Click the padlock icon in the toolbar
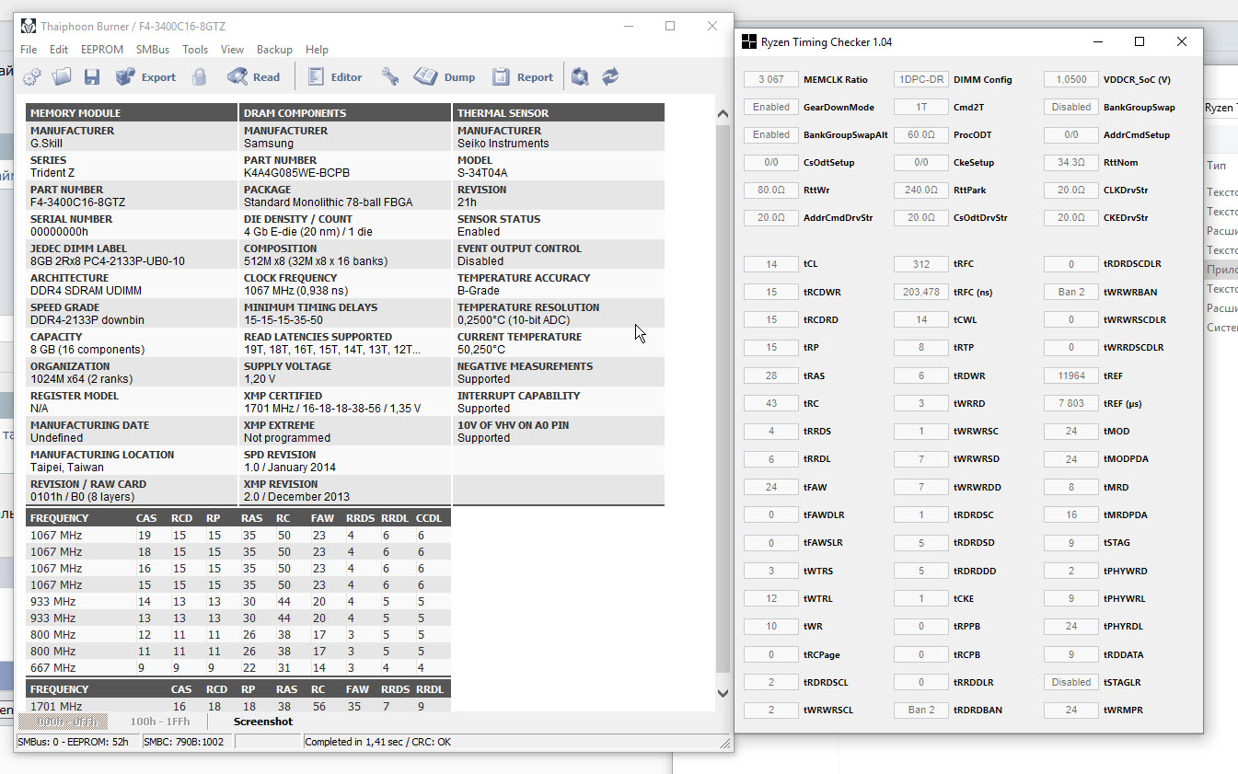The height and width of the screenshot is (774, 1238). click(x=199, y=77)
